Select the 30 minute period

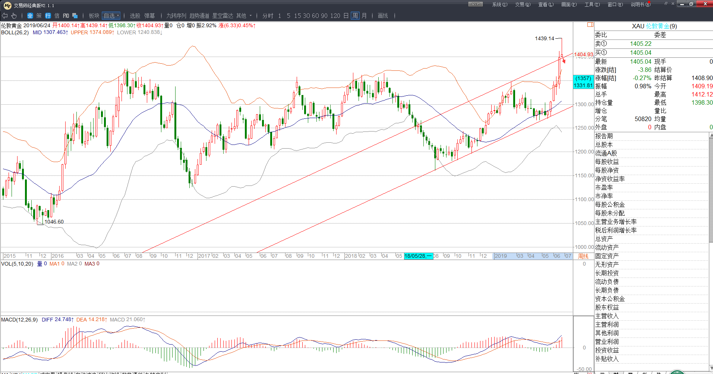[306, 16]
